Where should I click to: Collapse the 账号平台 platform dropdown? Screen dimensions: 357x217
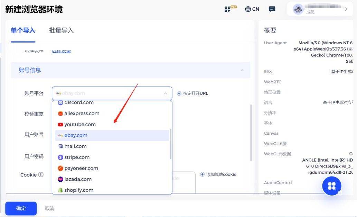click(165, 93)
